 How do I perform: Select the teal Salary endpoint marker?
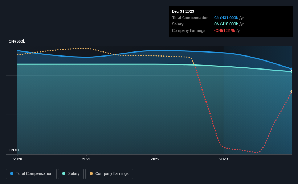(291, 72)
